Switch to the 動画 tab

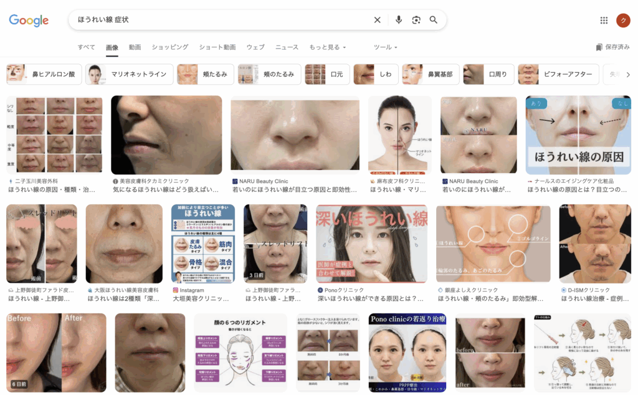tap(135, 47)
